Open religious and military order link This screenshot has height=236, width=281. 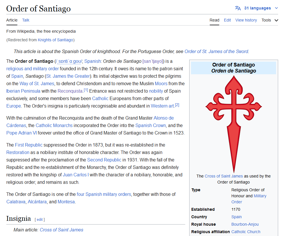(x=32, y=69)
